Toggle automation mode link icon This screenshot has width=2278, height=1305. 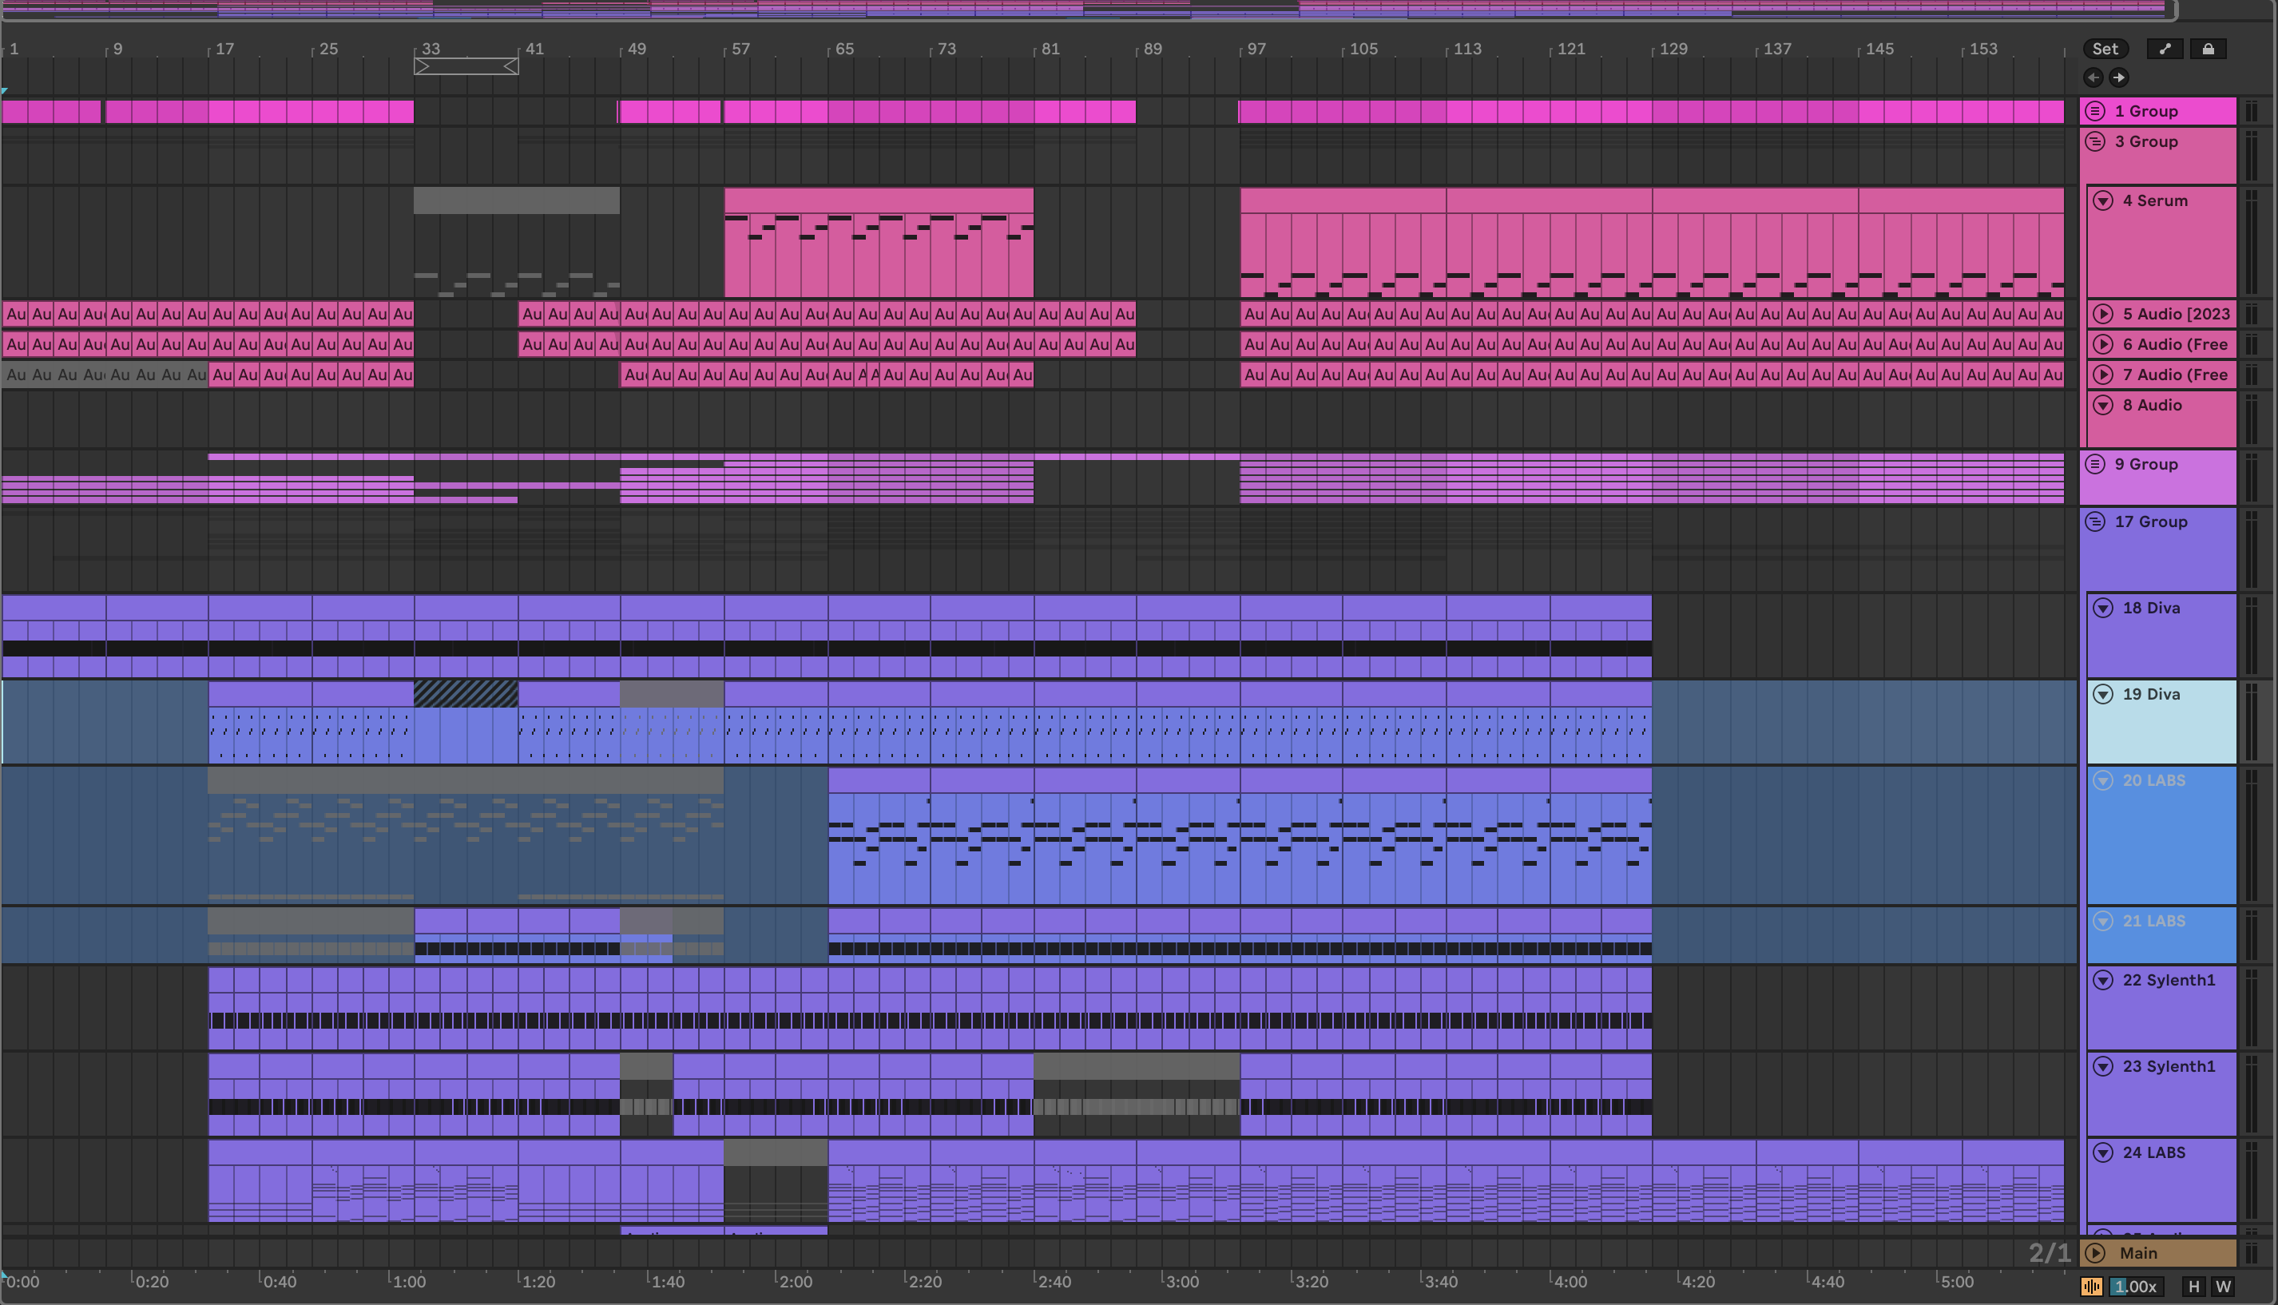click(x=2165, y=50)
